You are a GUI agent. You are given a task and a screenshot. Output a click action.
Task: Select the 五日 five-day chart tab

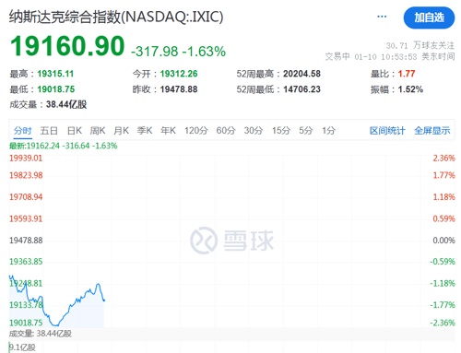pos(49,131)
